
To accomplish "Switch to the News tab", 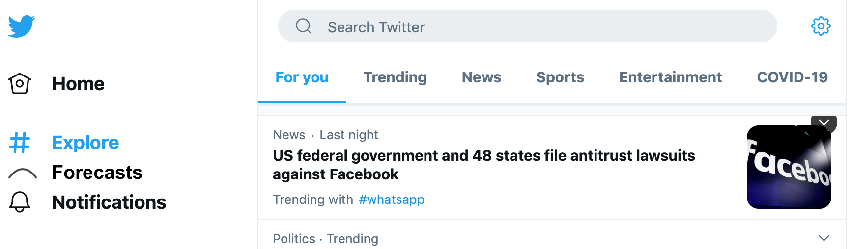I will 482,77.
